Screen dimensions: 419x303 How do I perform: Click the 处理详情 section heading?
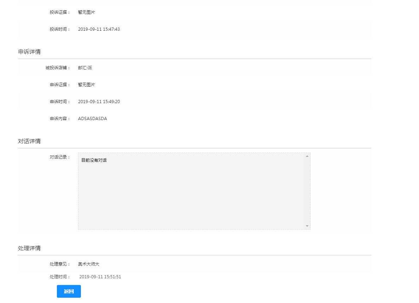(x=29, y=248)
